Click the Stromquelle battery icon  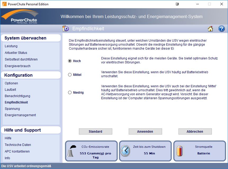180,151
